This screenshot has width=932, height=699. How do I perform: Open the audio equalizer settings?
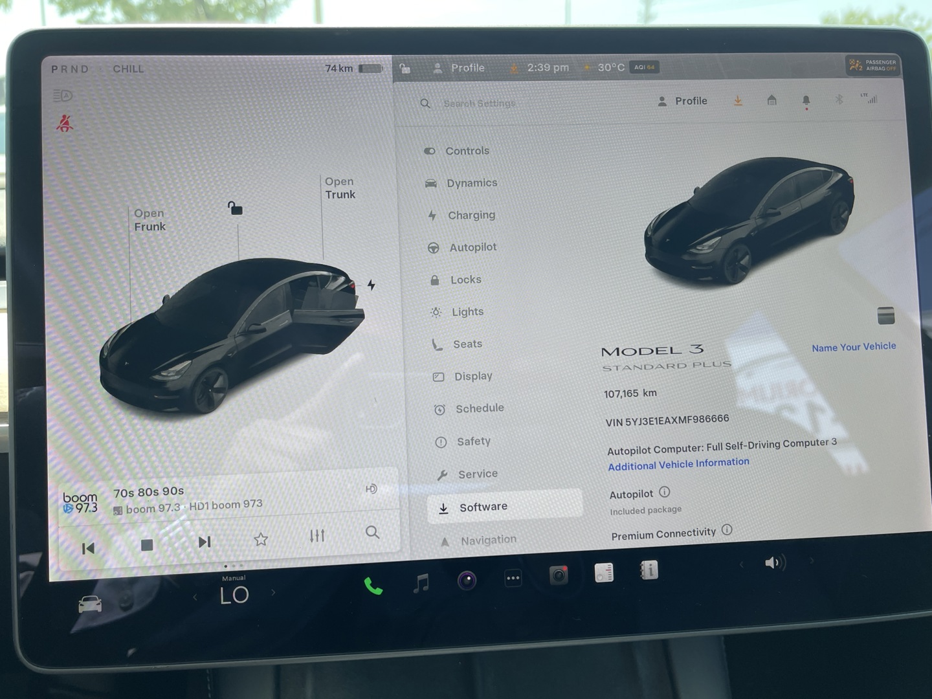pyautogui.click(x=317, y=535)
